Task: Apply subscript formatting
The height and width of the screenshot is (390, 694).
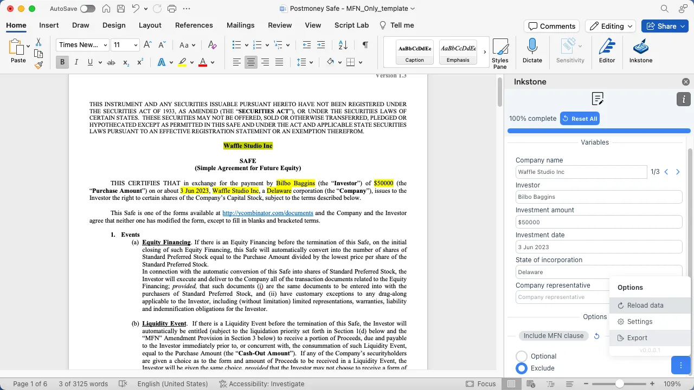Action: click(126, 62)
